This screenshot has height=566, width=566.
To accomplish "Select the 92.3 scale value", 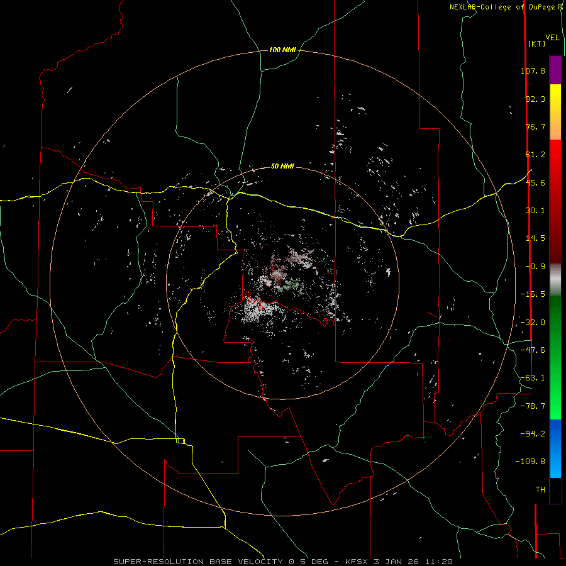I will (x=535, y=99).
